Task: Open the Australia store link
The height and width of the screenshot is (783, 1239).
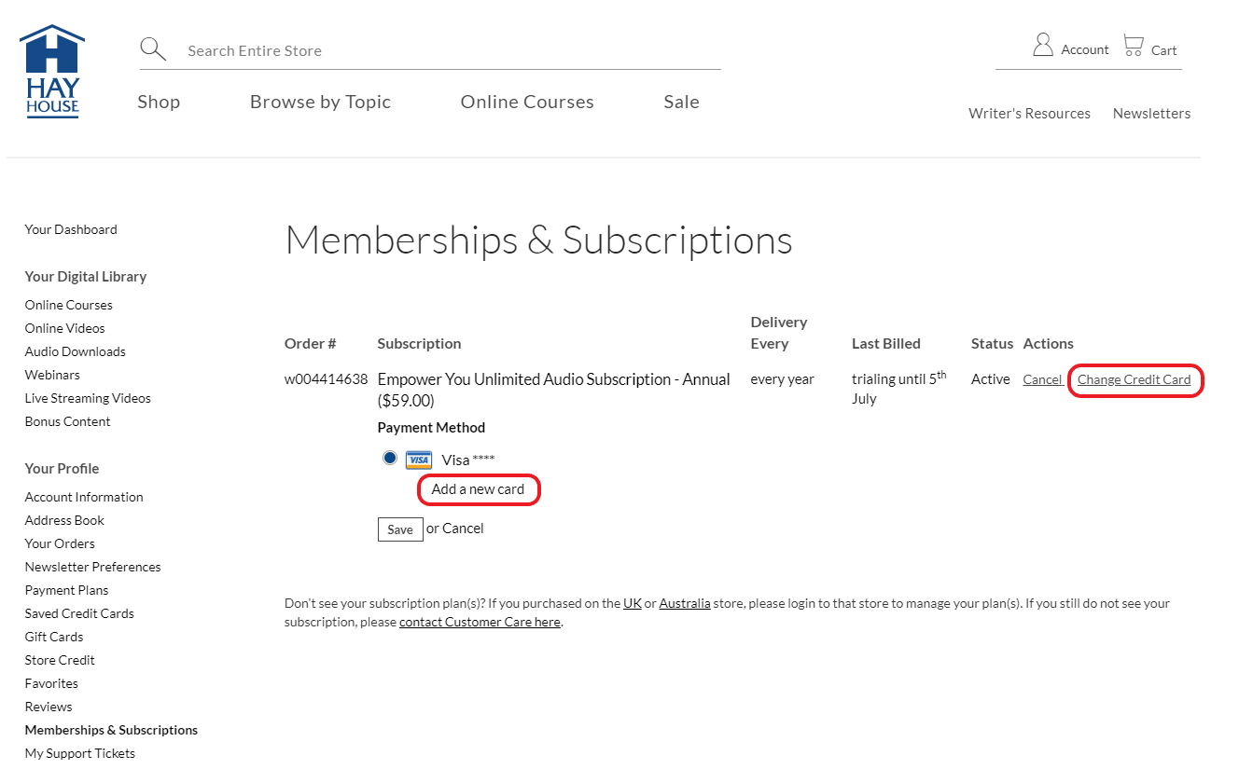Action: tap(684, 603)
